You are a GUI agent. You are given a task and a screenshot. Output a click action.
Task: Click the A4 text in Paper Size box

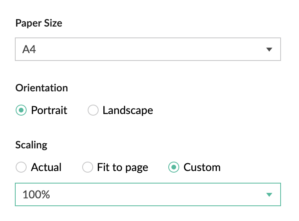coord(29,50)
